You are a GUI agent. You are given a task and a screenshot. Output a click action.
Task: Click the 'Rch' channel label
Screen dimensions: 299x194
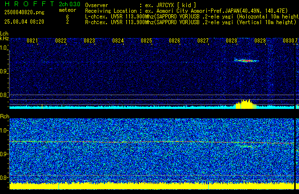(x=5, y=116)
